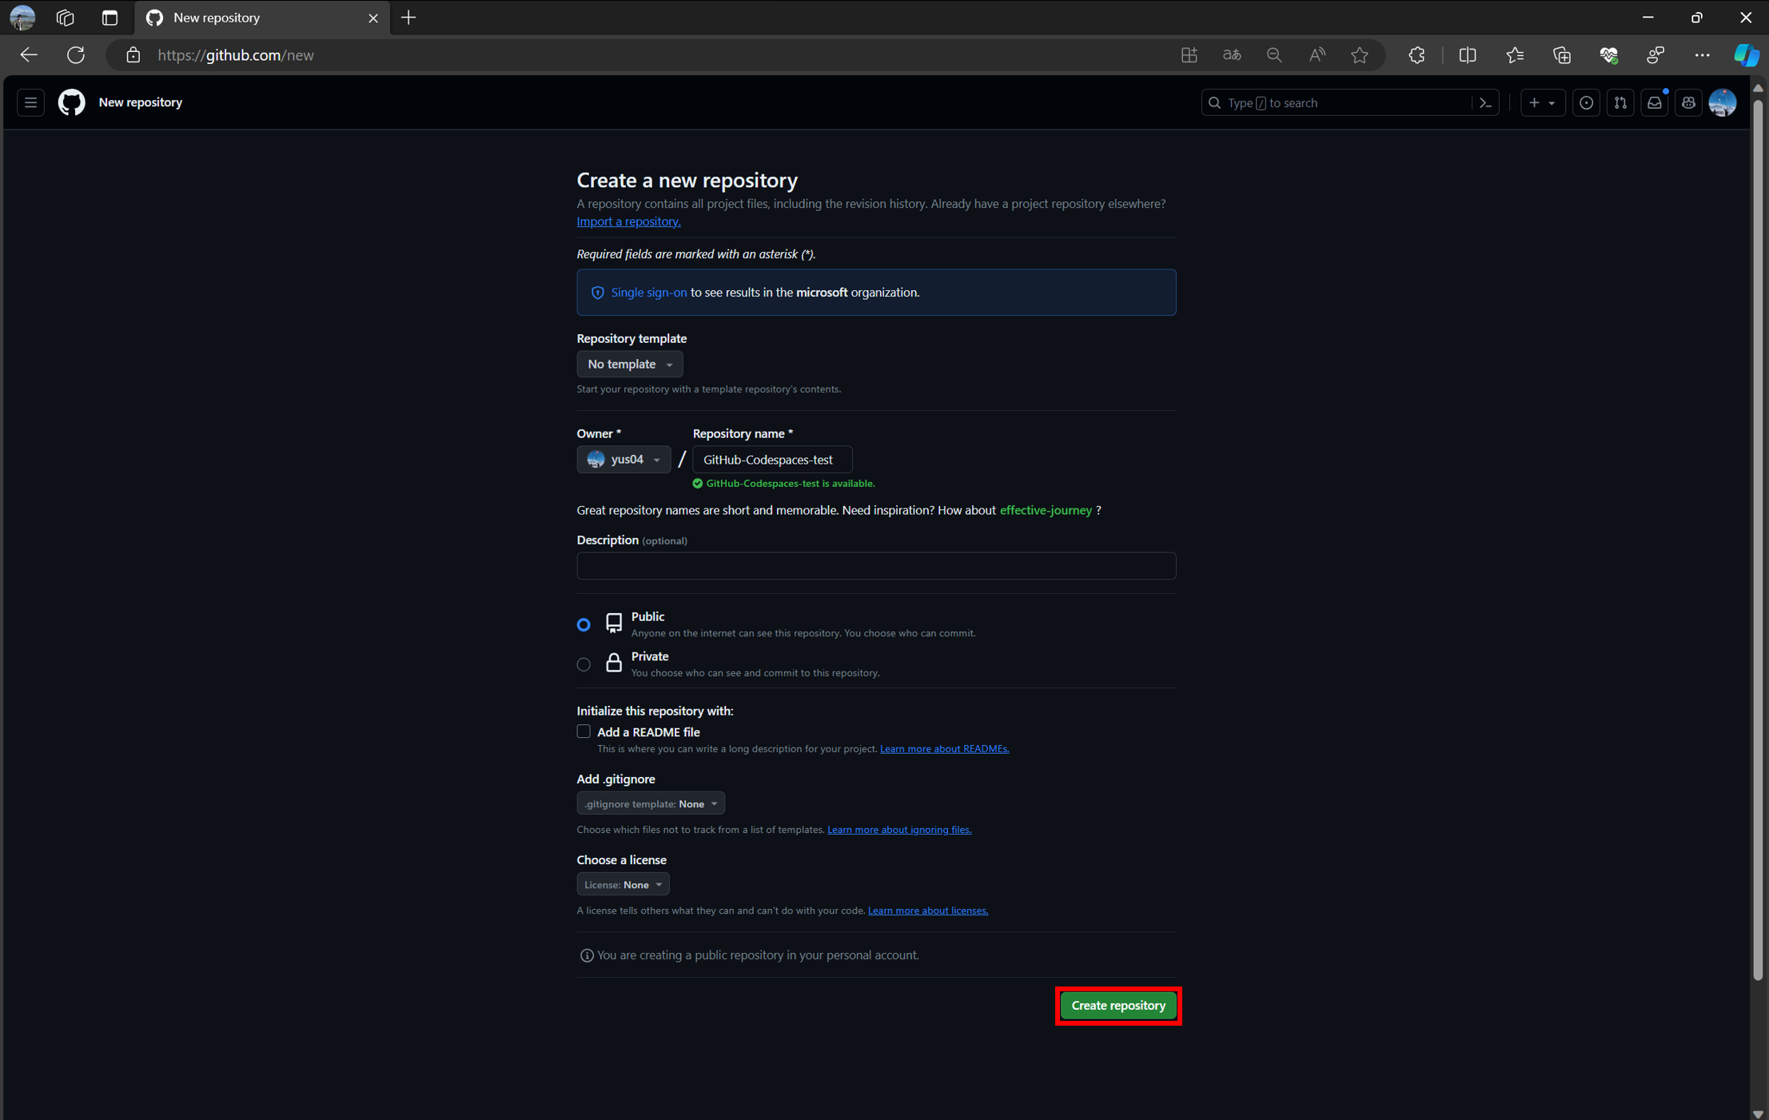Open the notifications inbox icon
Screen dimensions: 1769x1120
click(1654, 102)
